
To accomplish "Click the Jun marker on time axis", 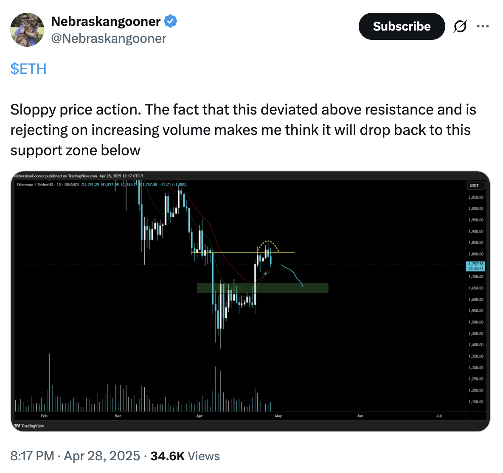I will tap(360, 416).
